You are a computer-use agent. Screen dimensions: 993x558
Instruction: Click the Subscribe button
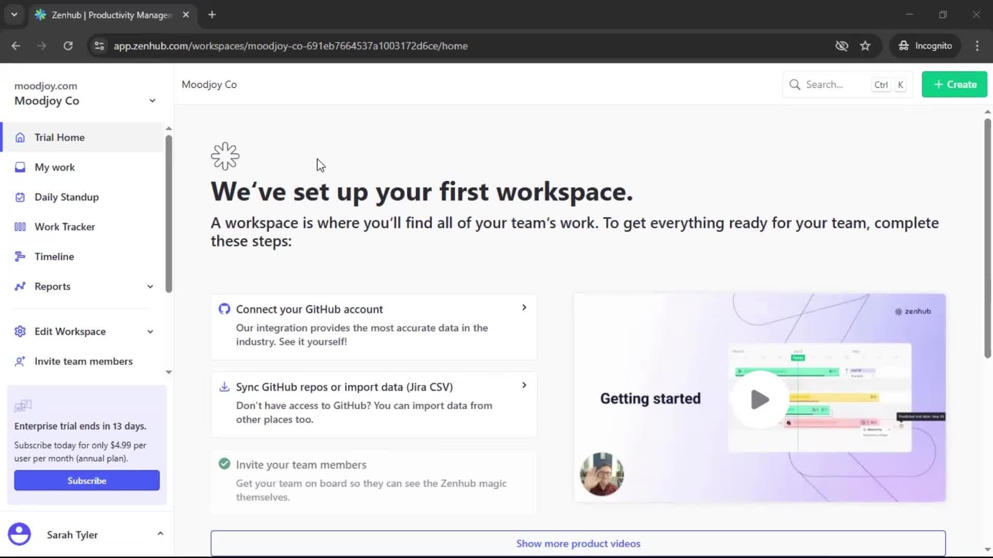click(x=86, y=480)
